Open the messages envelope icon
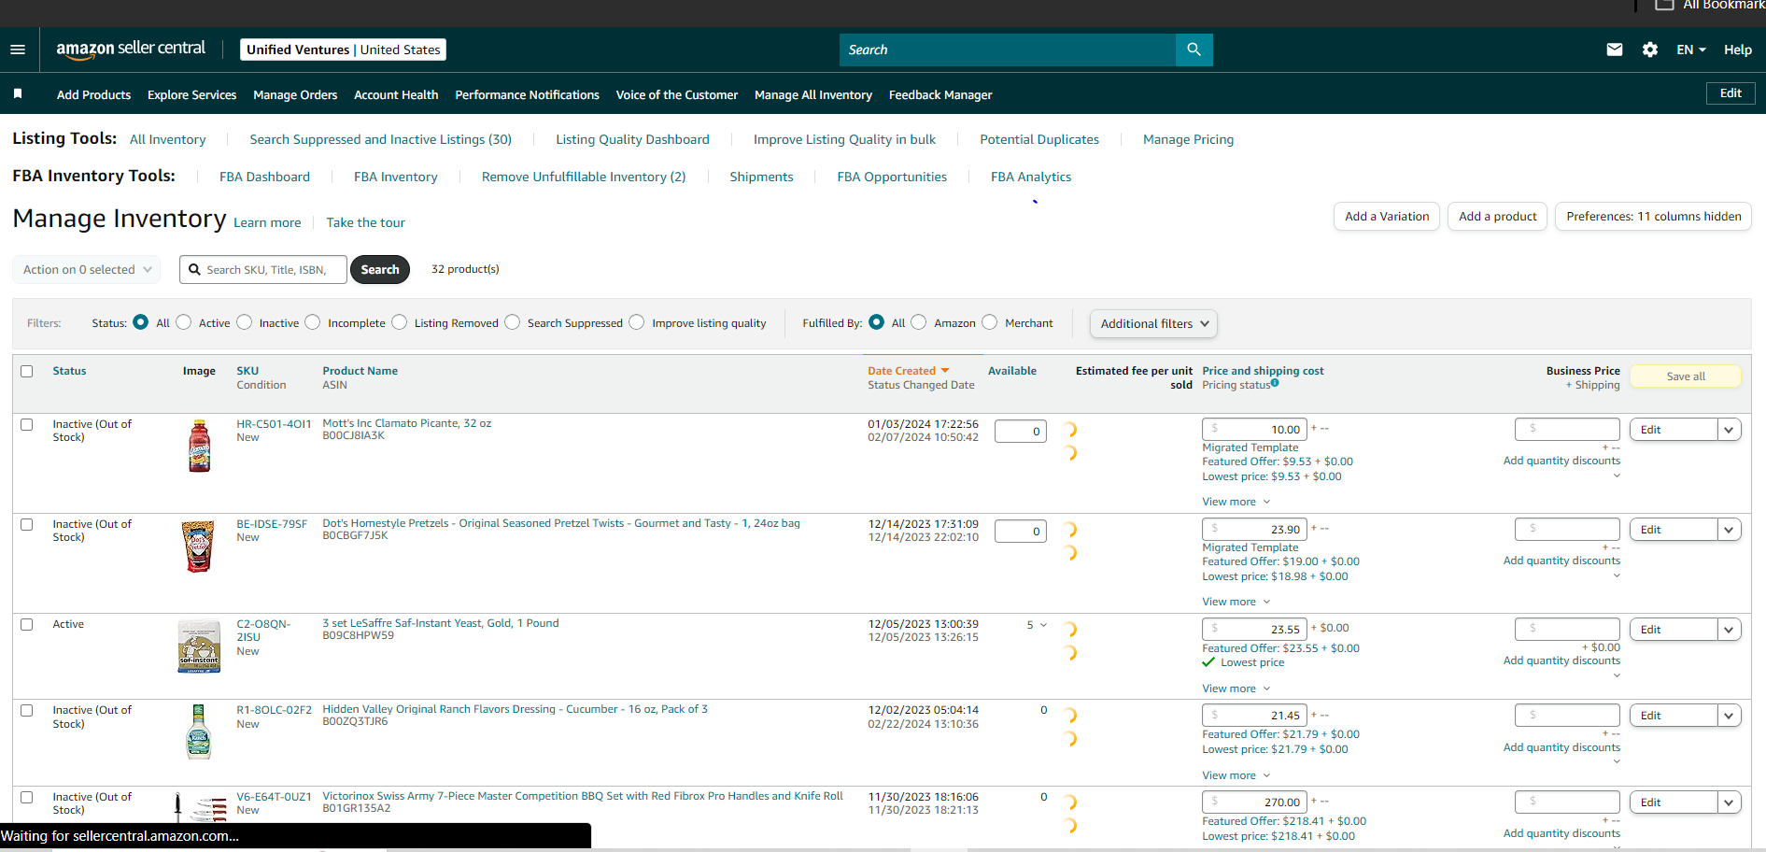The width and height of the screenshot is (1766, 852). tap(1614, 50)
